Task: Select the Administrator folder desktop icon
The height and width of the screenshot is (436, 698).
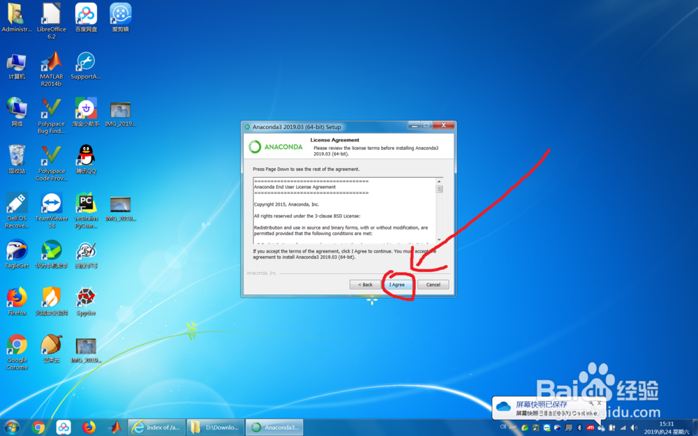Action: pyautogui.click(x=17, y=18)
